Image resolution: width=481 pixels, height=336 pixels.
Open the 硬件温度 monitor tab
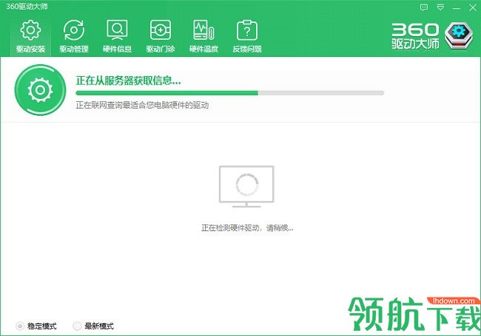(x=203, y=36)
